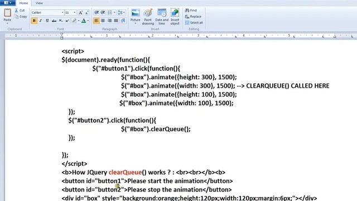Screen dimensions: 357x201
Task: Toggle superscript formatting
Action: [x=67, y=21]
